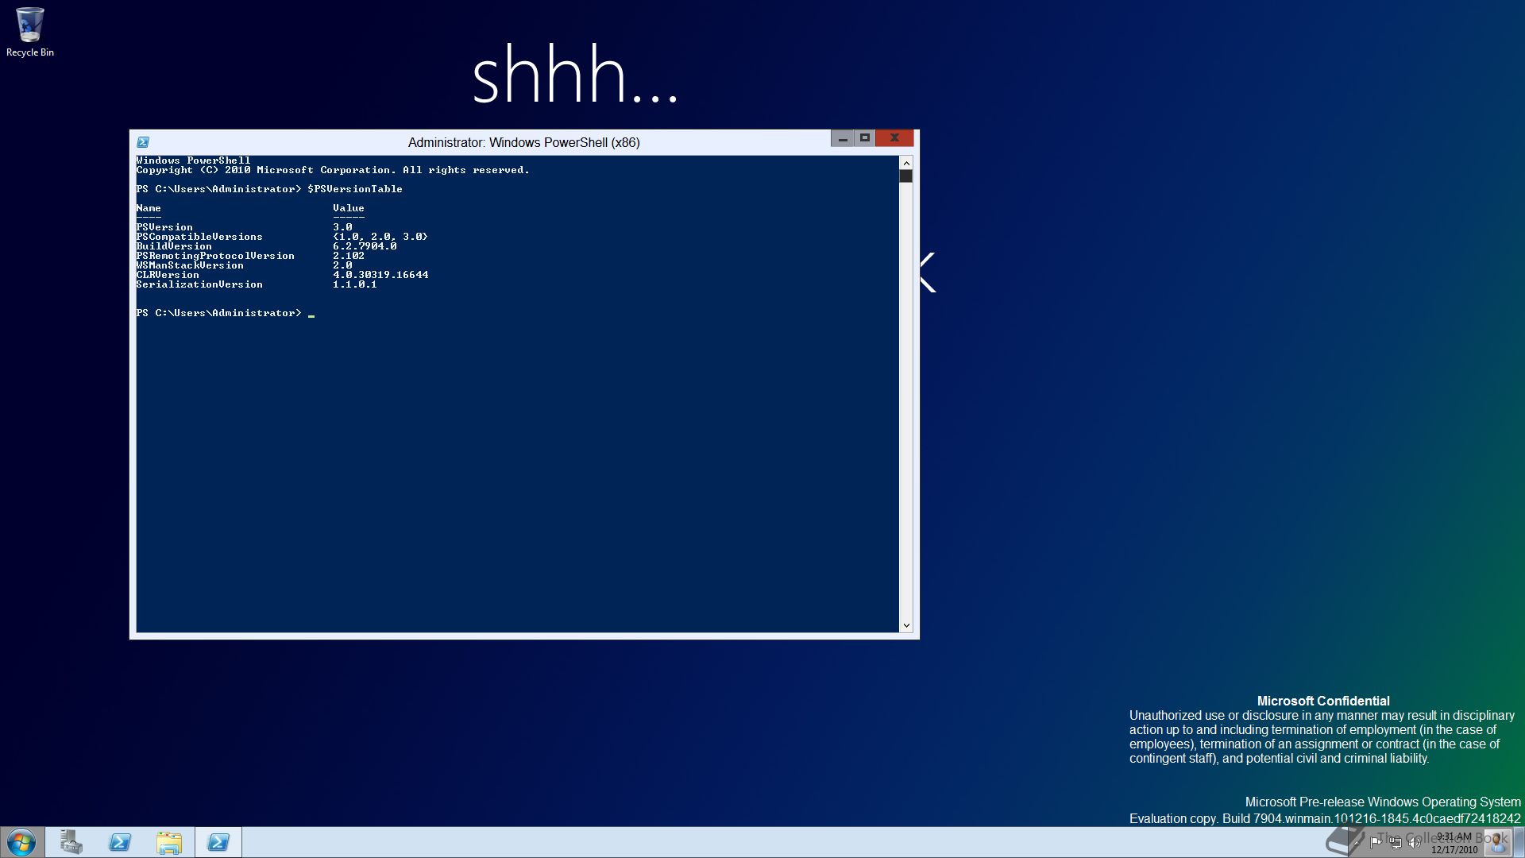Click the Show desktop strip at taskbar end

[x=1519, y=842]
